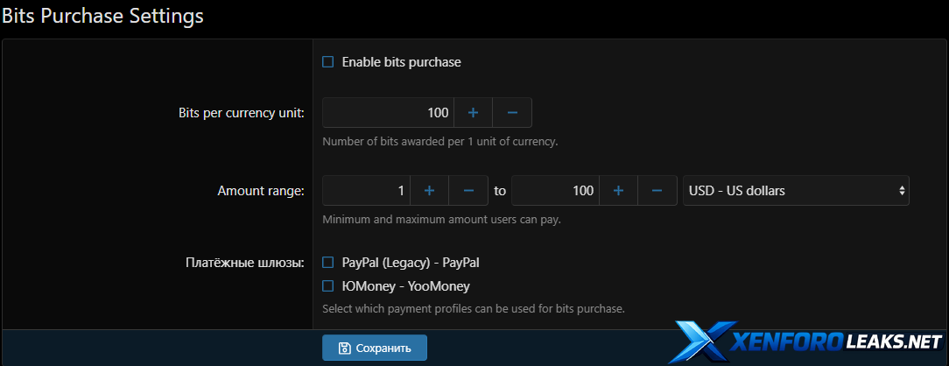This screenshot has height=366, width=949.
Task: Focus the minimum amount input field
Action: coord(366,191)
